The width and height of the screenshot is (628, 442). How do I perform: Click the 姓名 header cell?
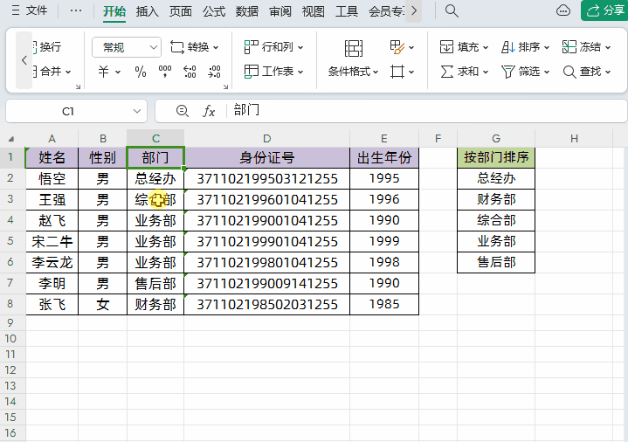[x=52, y=157]
